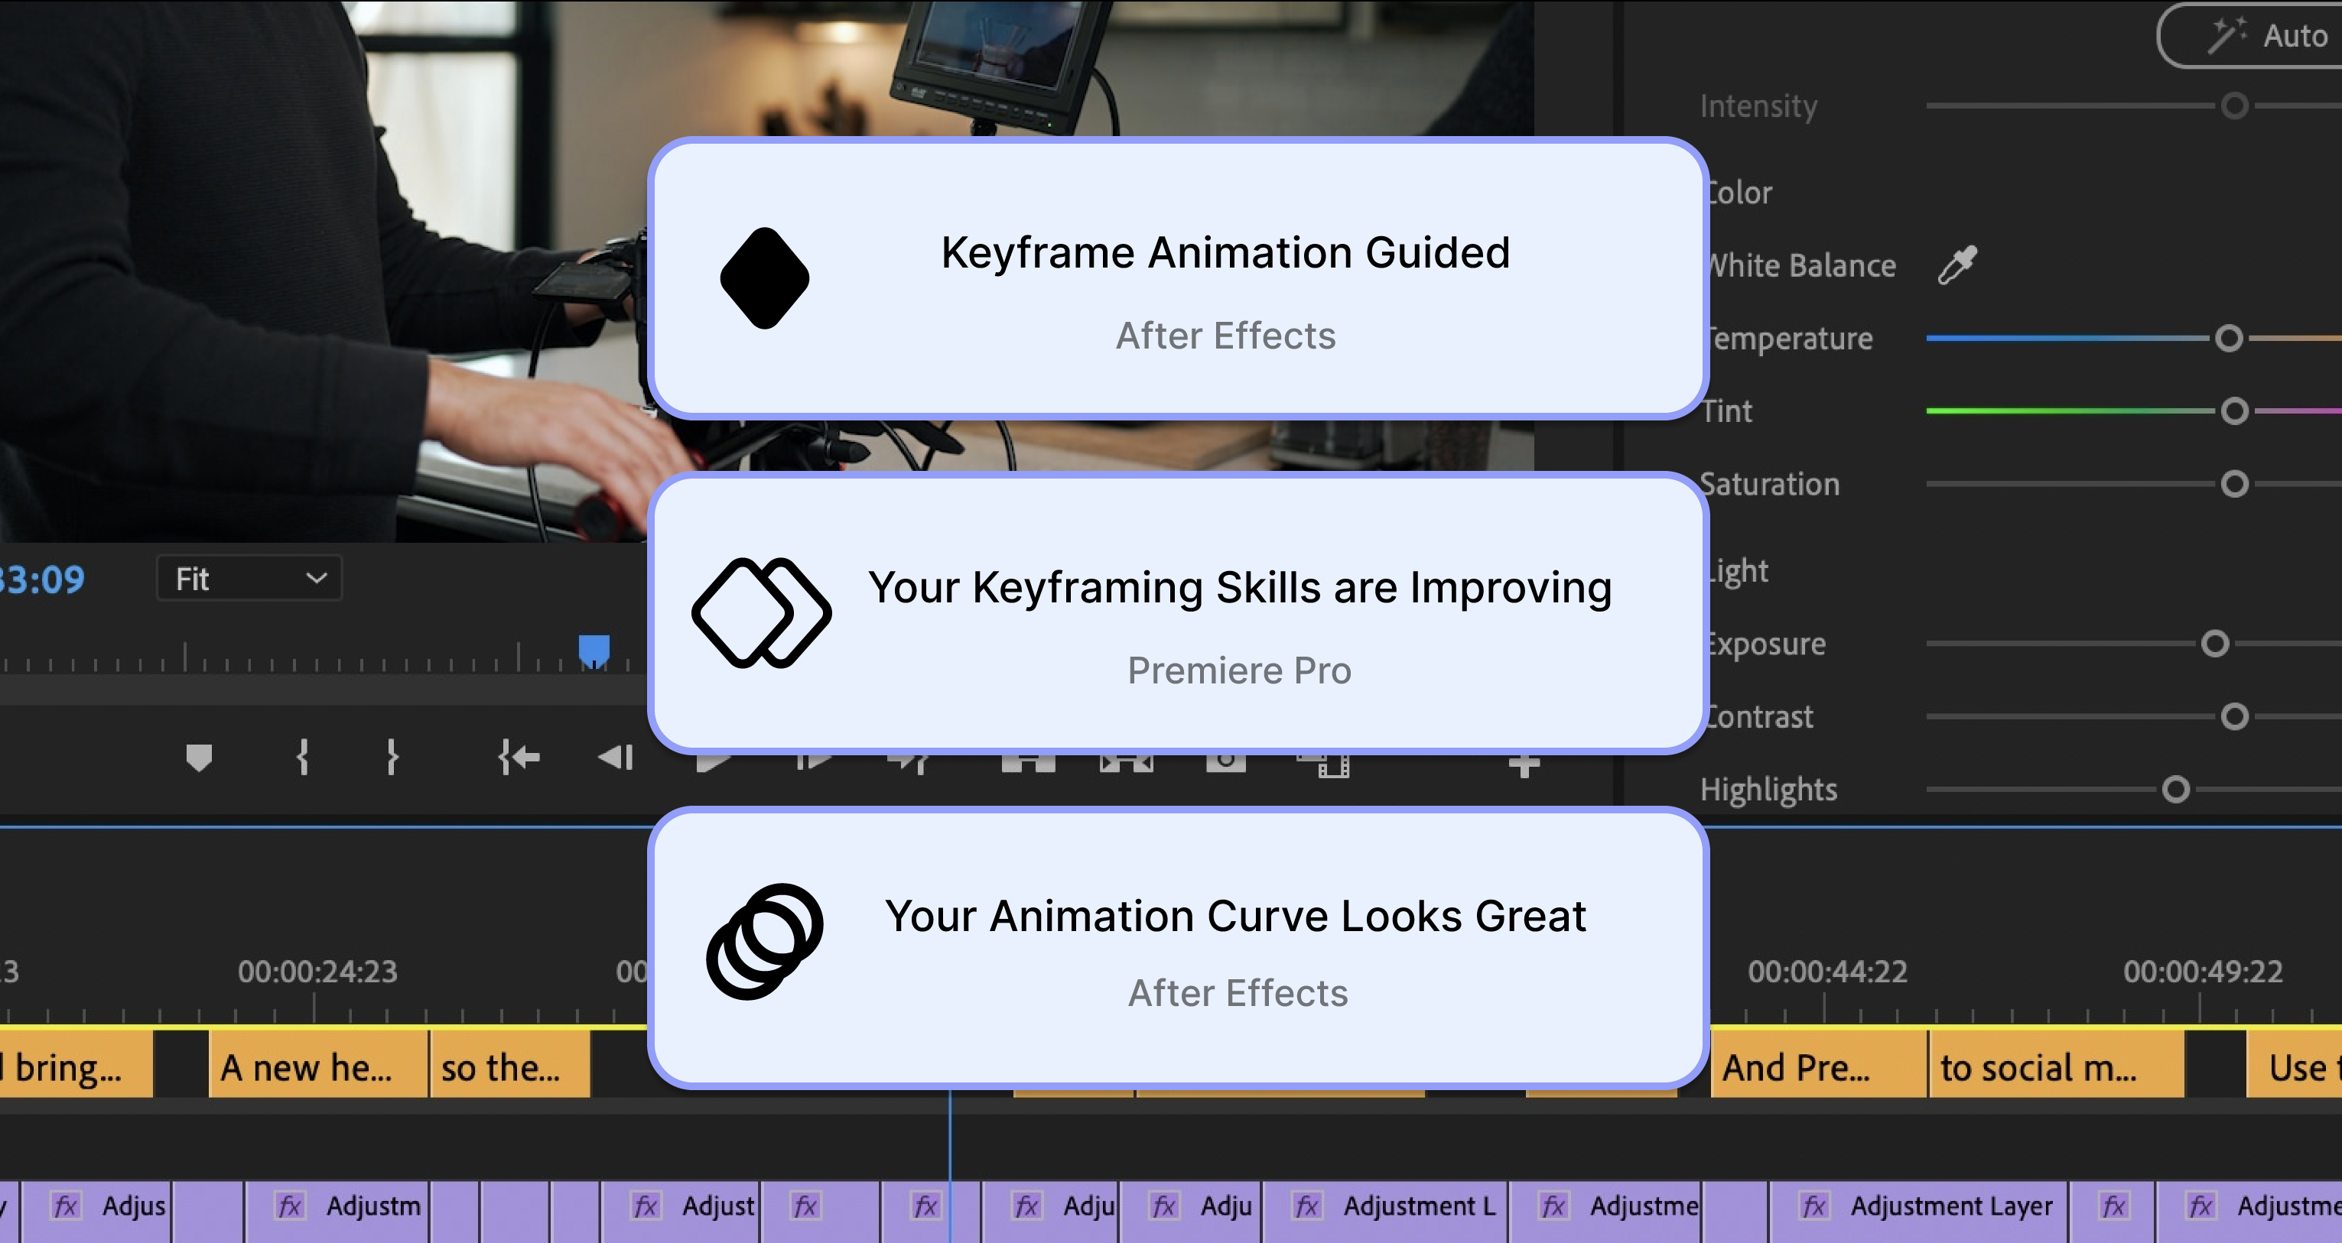
Task: Click the Add Marker icon in transport controls
Action: click(x=198, y=757)
